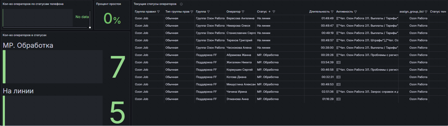Open filter for Статус column
The height and width of the screenshot is (126, 448).
[x=274, y=12]
